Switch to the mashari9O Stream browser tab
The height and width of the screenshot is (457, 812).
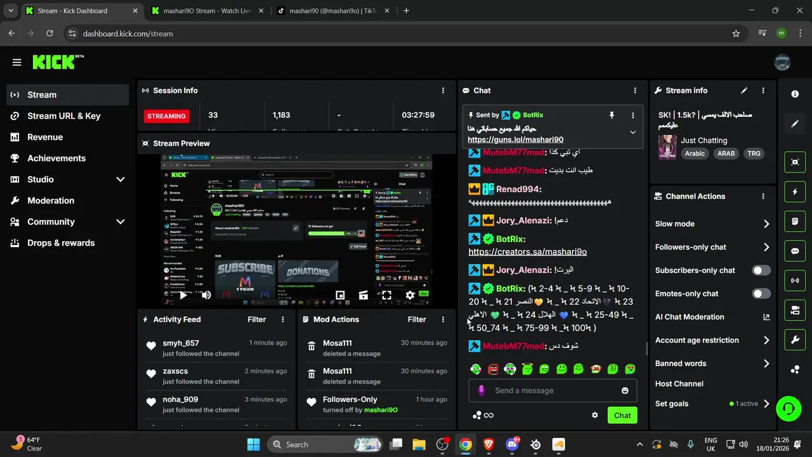207,11
